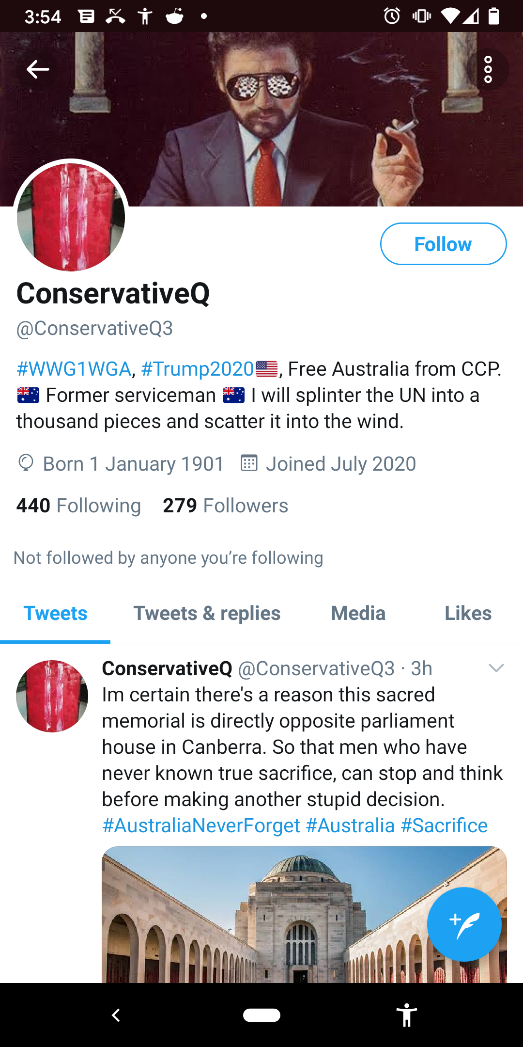
Task: Select the Likes tab
Action: [x=468, y=613]
